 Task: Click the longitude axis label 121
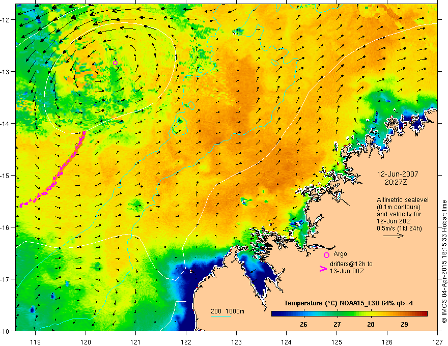(x=136, y=342)
